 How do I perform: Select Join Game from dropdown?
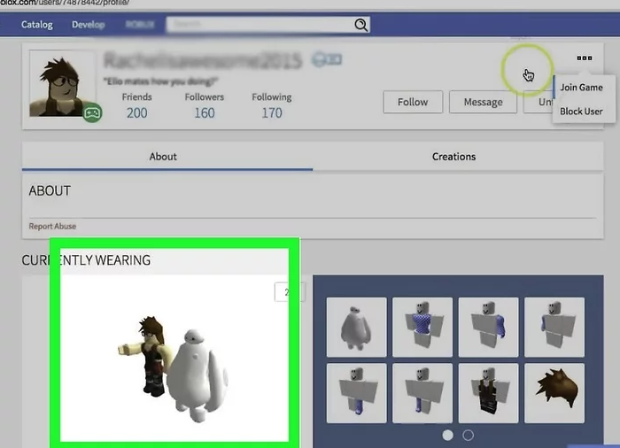(x=581, y=88)
